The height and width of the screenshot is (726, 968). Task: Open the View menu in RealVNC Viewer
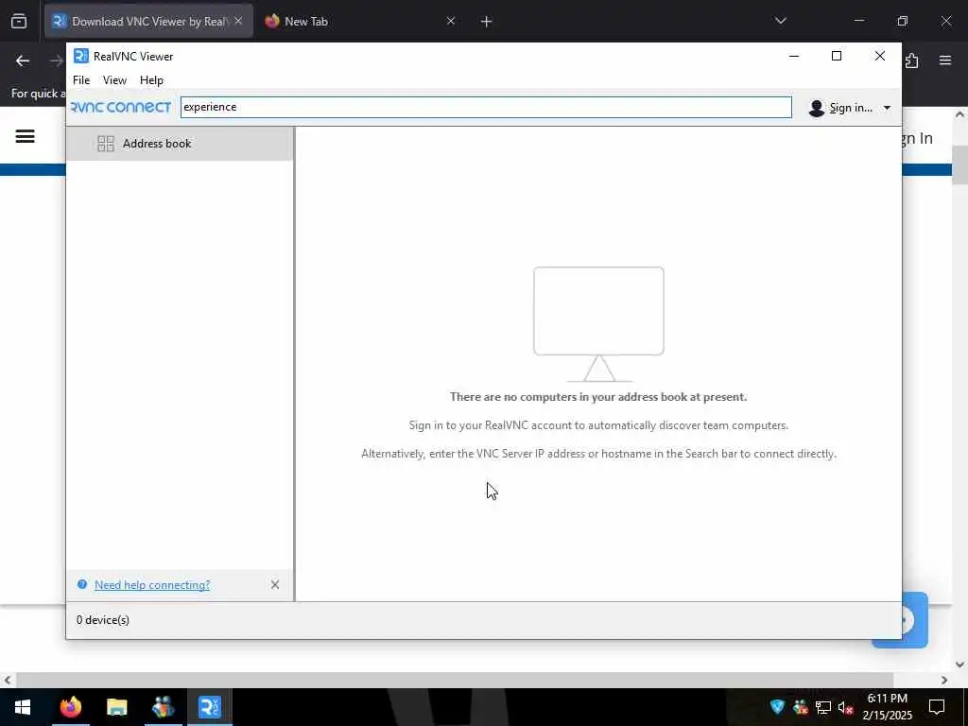pos(114,80)
